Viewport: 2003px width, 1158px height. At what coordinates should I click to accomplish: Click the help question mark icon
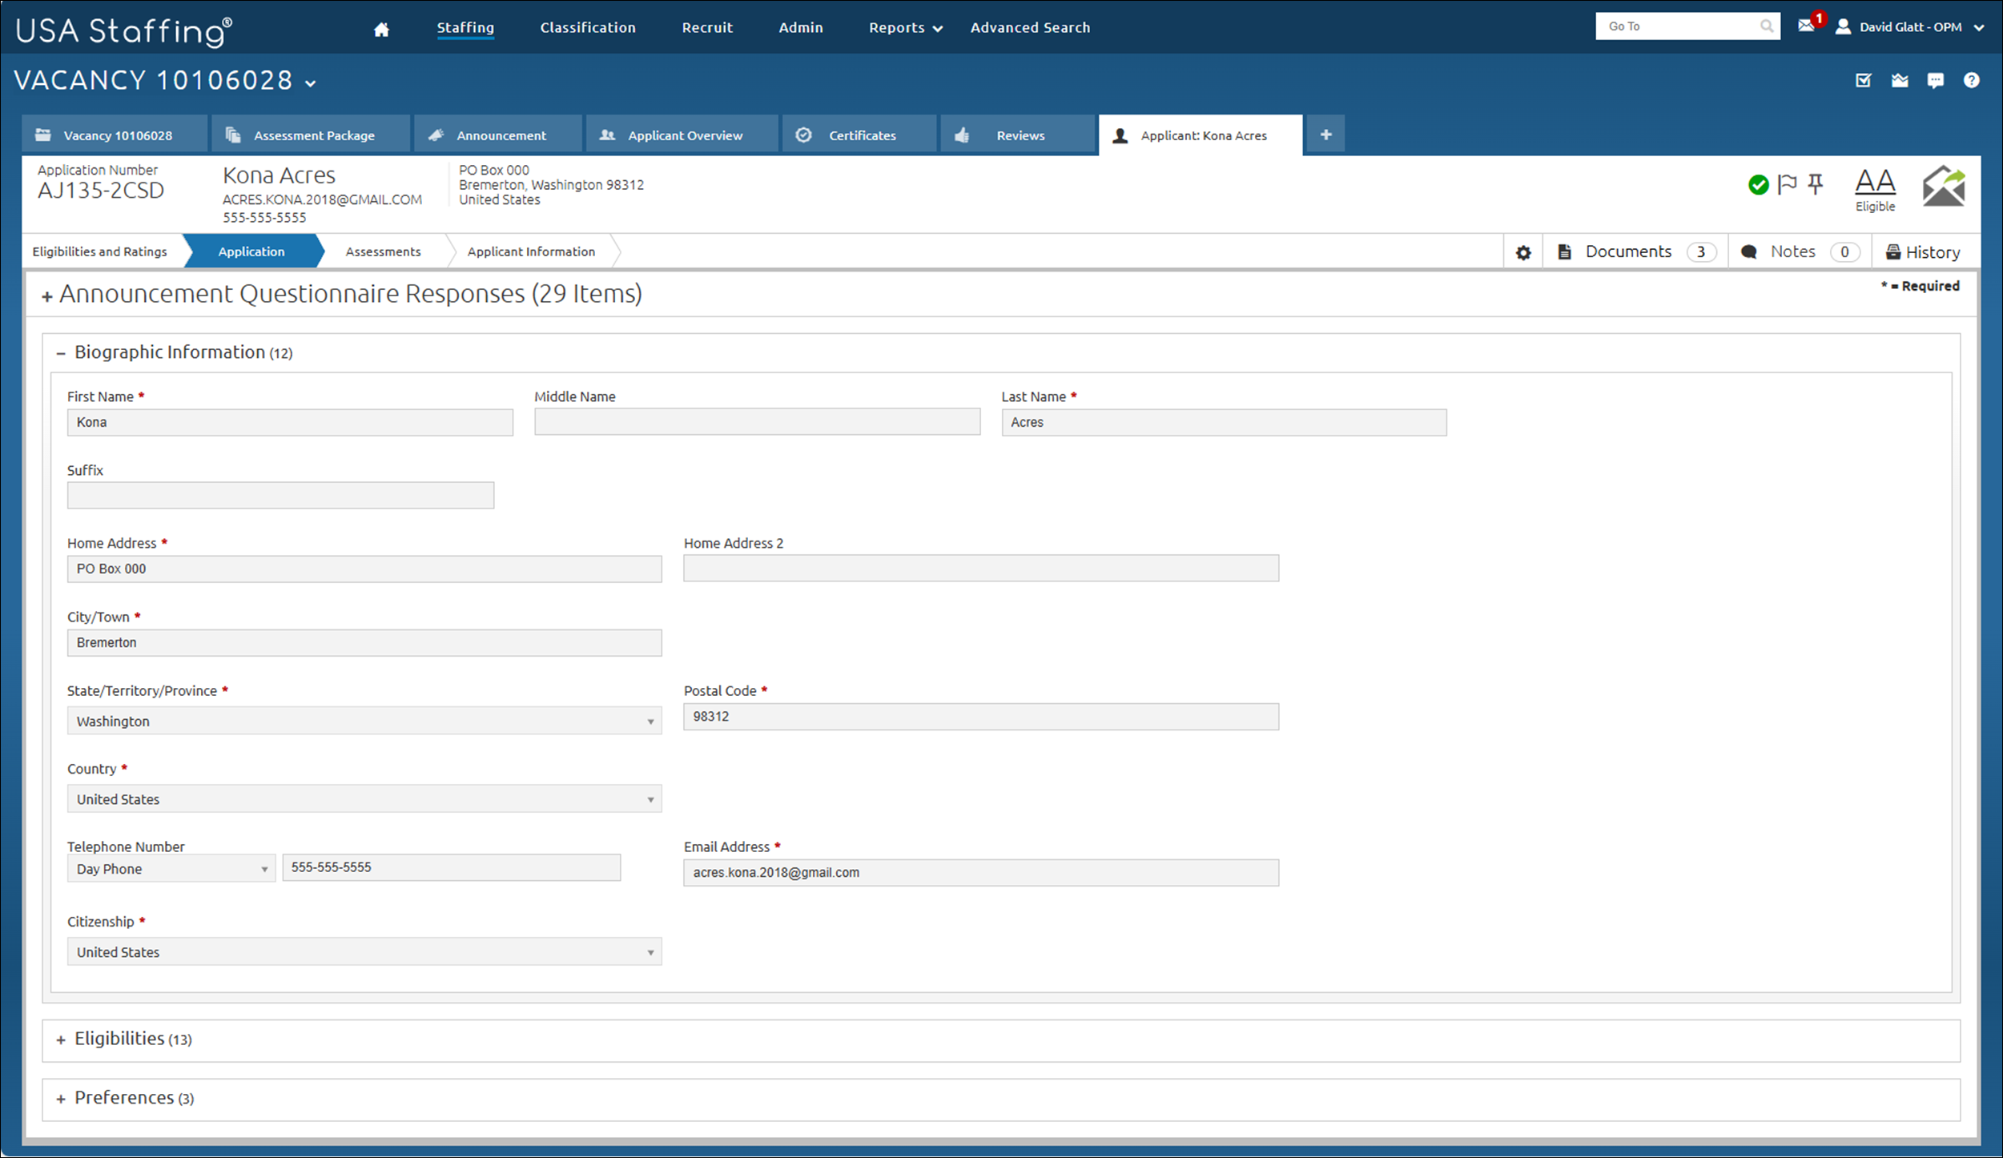pos(1971,80)
